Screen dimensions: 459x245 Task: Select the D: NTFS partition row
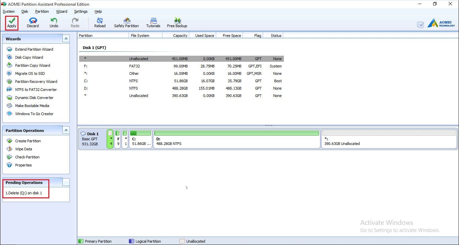[182, 88]
